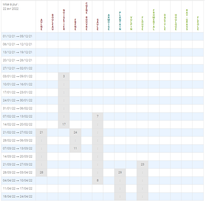Click the cell showing 23 under Flouve
This screenshot has width=205, height=202.
click(x=142, y=164)
